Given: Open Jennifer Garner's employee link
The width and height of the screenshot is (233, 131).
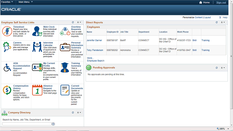Looking at the screenshot, I should point(94,40).
